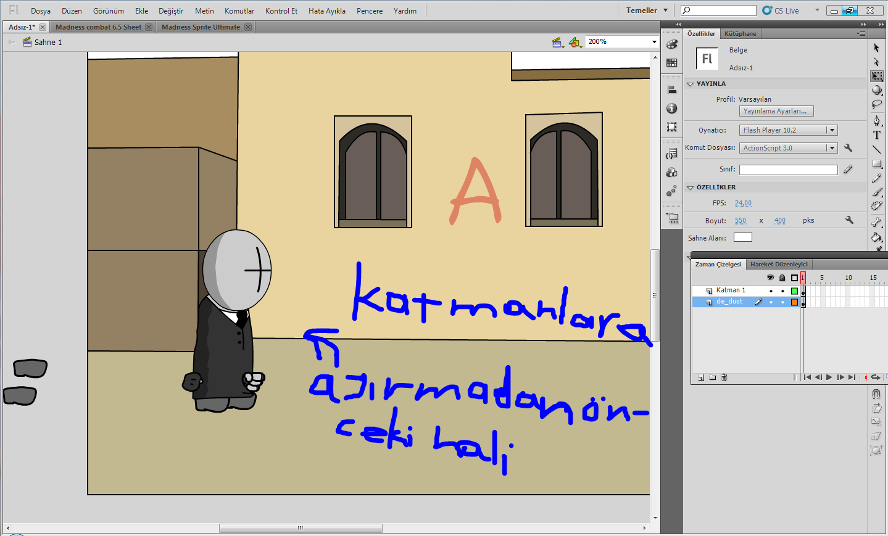The image size is (888, 536).
Task: Select the white arrow Subselection tool
Action: [x=876, y=62]
